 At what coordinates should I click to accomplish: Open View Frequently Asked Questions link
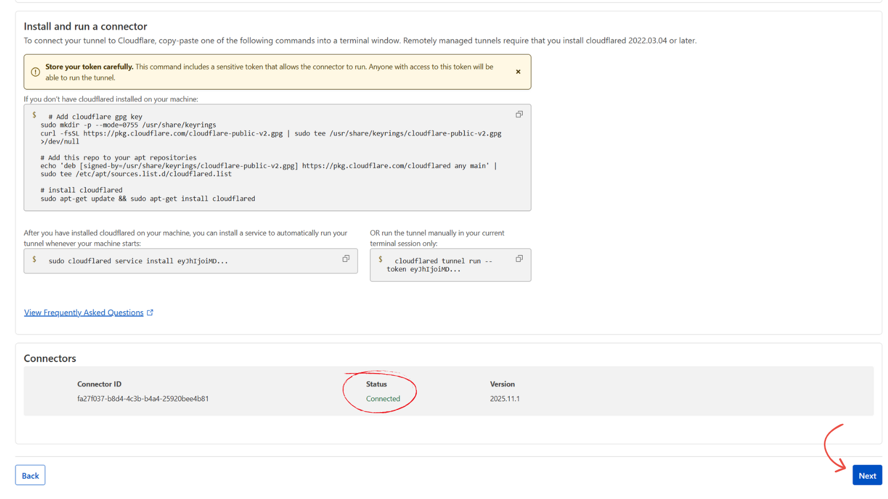click(x=84, y=313)
